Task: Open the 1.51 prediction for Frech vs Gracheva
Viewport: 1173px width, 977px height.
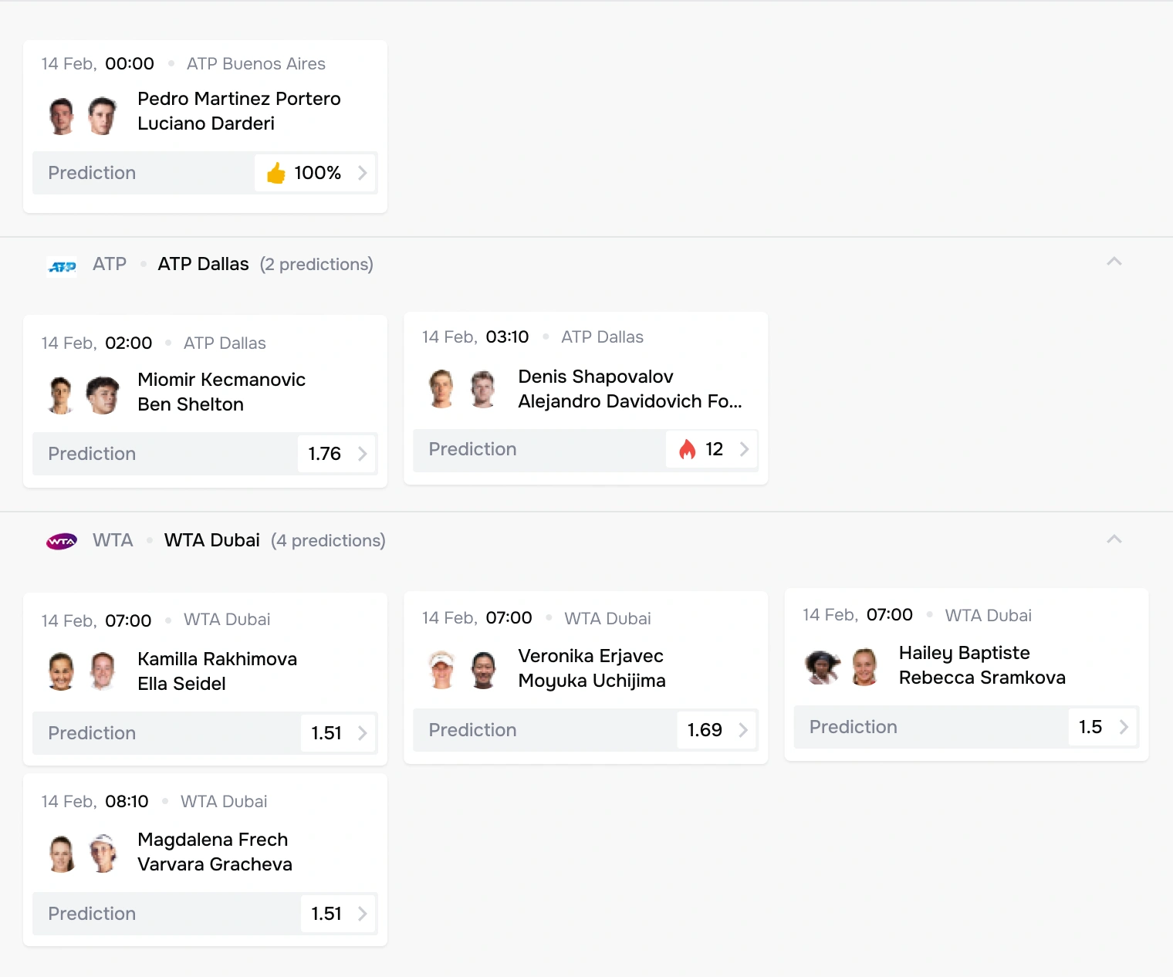Action: click(338, 914)
